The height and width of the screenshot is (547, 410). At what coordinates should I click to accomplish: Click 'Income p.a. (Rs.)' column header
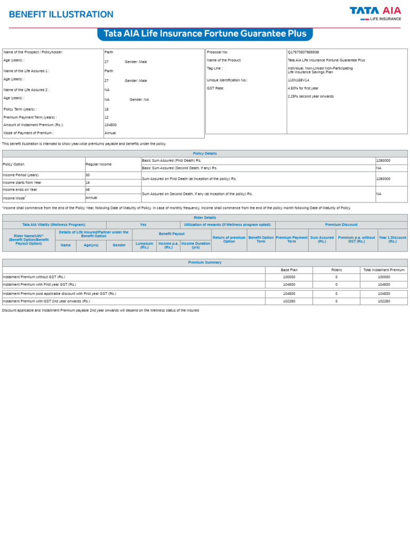tap(168, 245)
